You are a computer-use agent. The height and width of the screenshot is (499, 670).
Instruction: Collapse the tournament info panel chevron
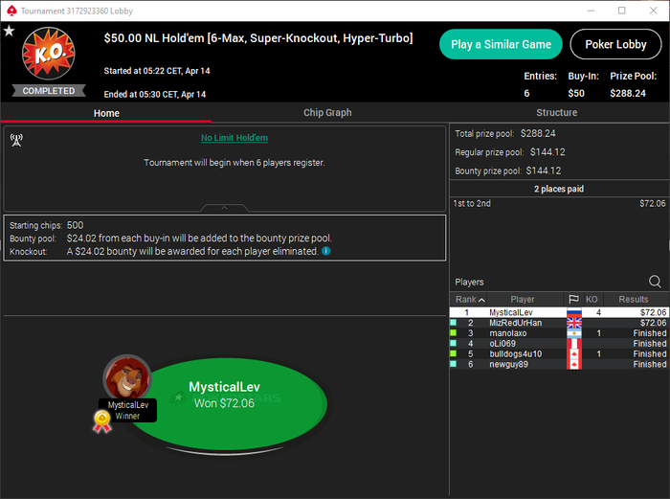click(224, 208)
